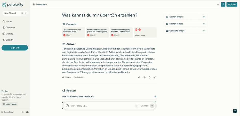
Task: Expand Search Videos with plus
Action: tap(204, 24)
